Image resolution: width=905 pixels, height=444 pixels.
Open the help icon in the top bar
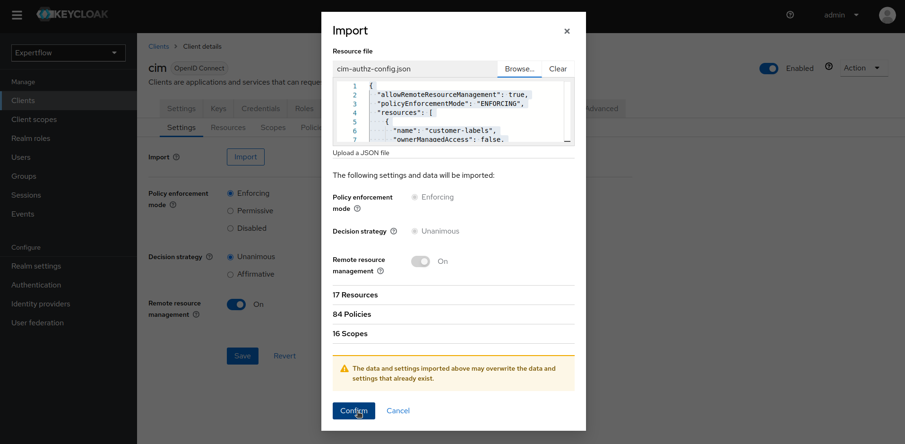click(790, 15)
